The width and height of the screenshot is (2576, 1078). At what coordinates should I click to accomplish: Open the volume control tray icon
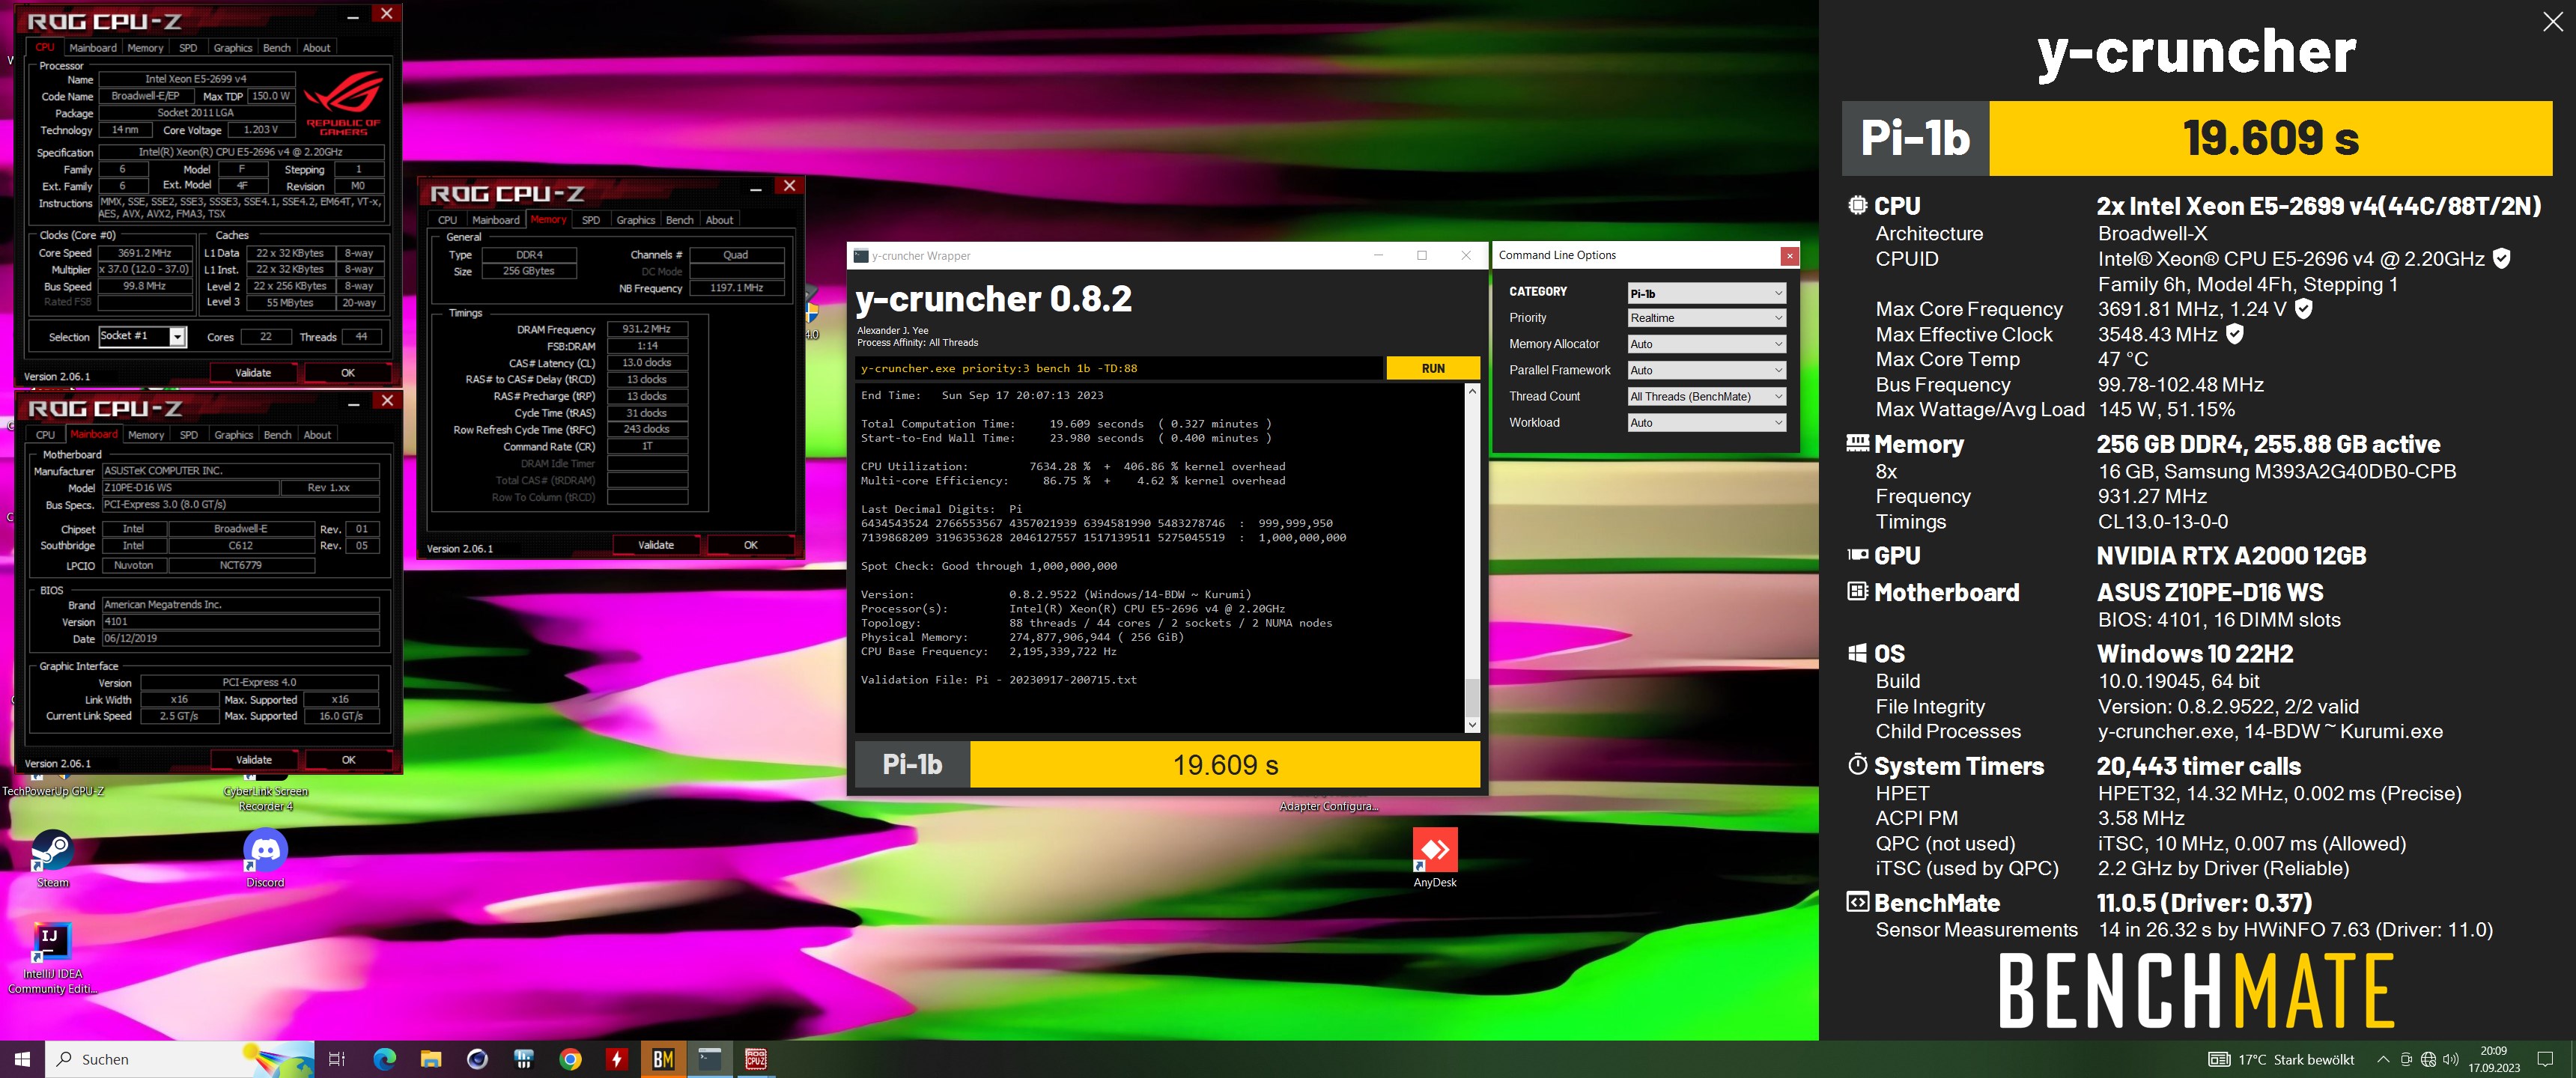[2450, 1060]
